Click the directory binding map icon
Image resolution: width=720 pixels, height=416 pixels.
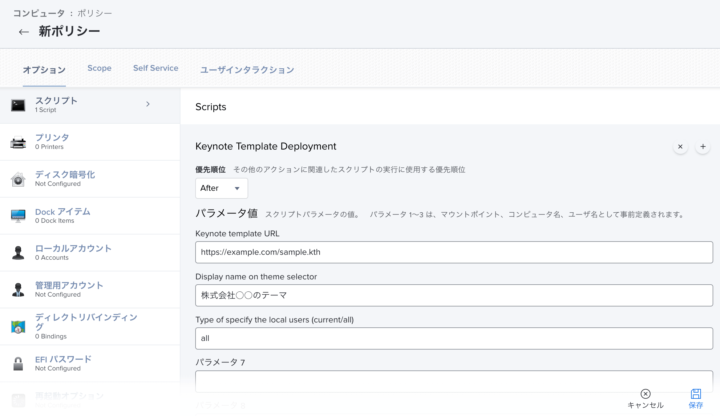18,327
